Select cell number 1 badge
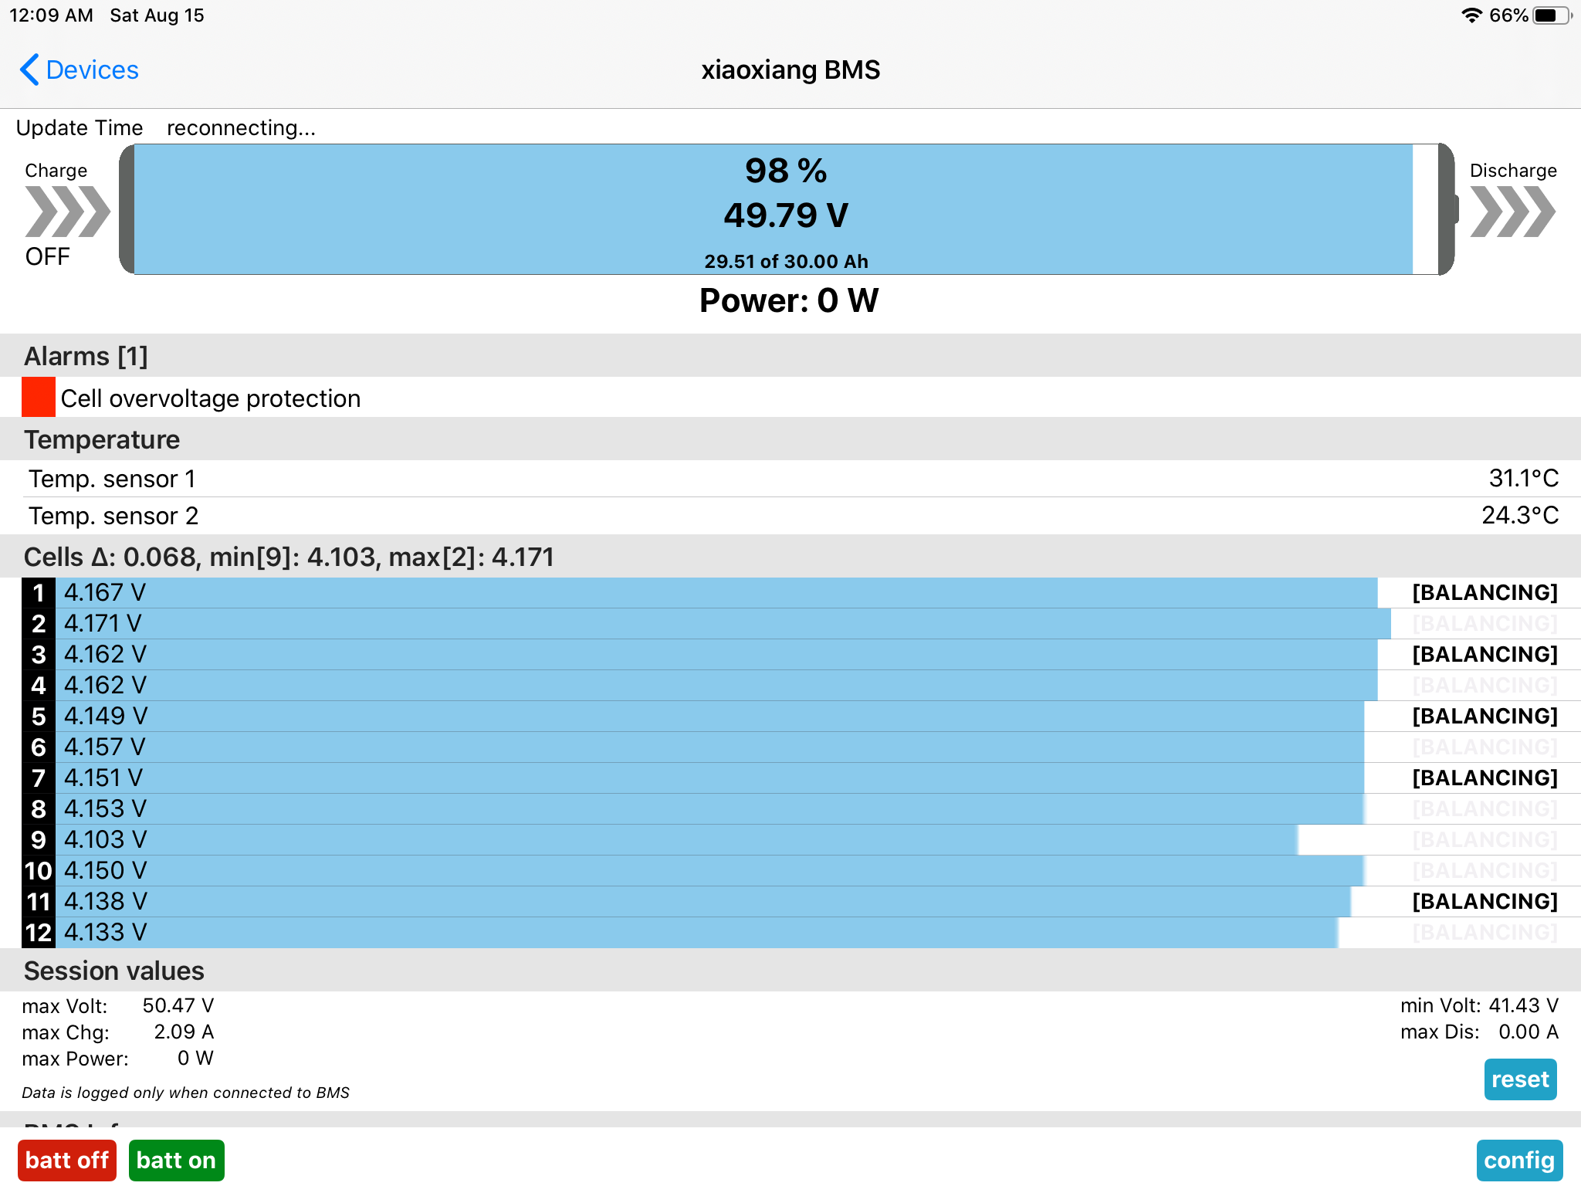The image size is (1581, 1186). point(39,593)
